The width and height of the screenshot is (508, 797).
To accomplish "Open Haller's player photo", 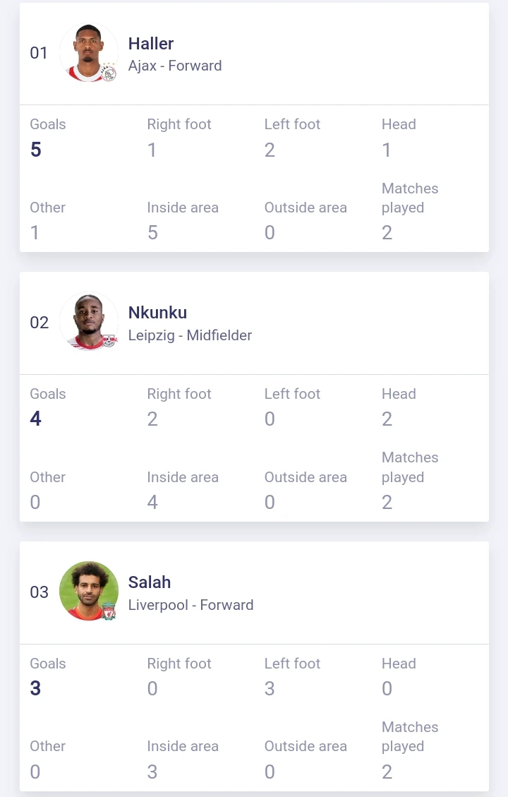I will (x=89, y=53).
